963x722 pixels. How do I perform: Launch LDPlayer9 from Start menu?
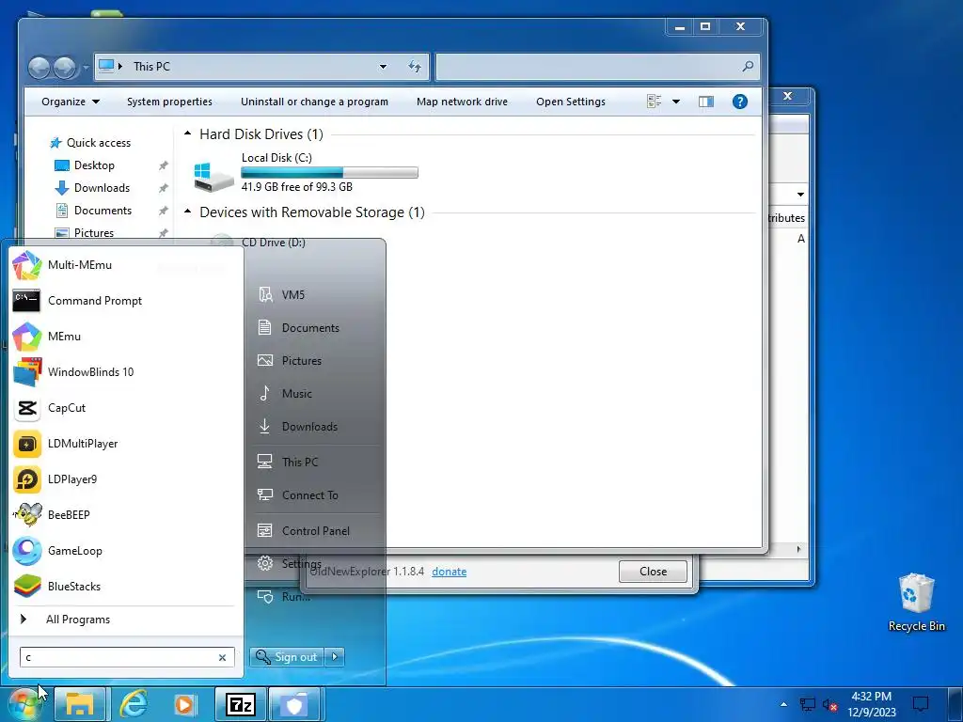tap(55, 479)
